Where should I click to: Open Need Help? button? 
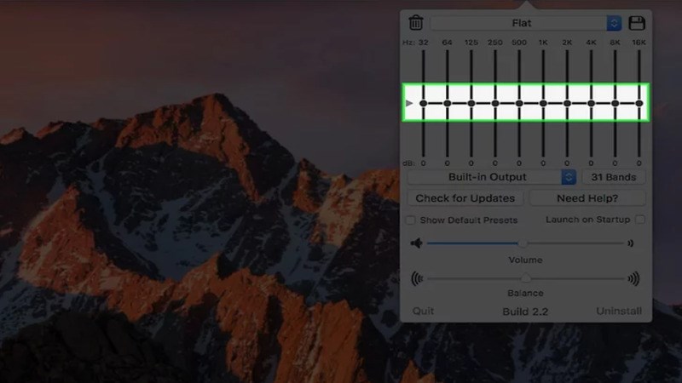[x=587, y=198]
